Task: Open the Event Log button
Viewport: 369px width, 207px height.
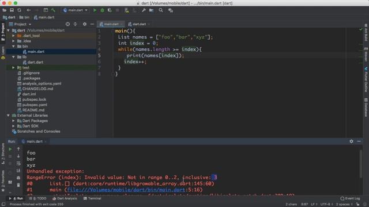Action: (x=350, y=198)
